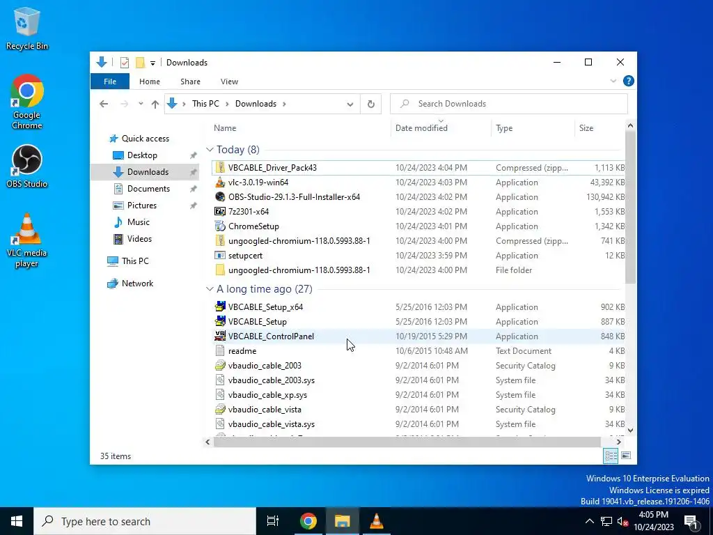Image resolution: width=713 pixels, height=535 pixels.
Task: Select the ungoogled-chromium File folder
Action: 418,270
